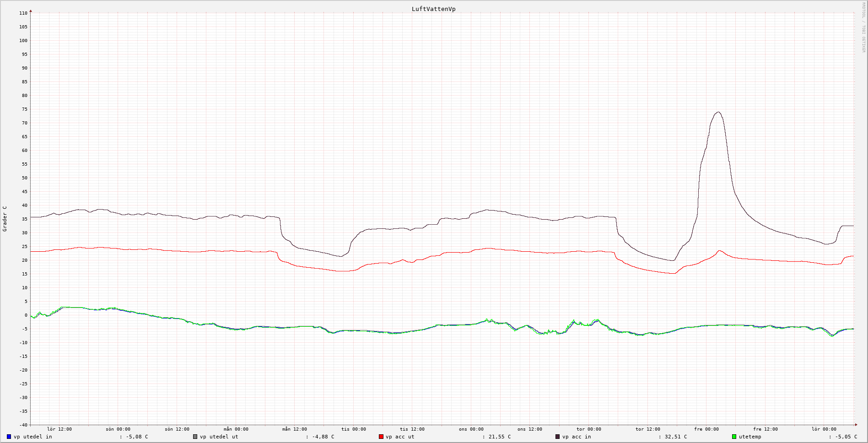Click the 'LuftVattenVp' chart title
The height and width of the screenshot is (443, 868).
pyautogui.click(x=433, y=9)
